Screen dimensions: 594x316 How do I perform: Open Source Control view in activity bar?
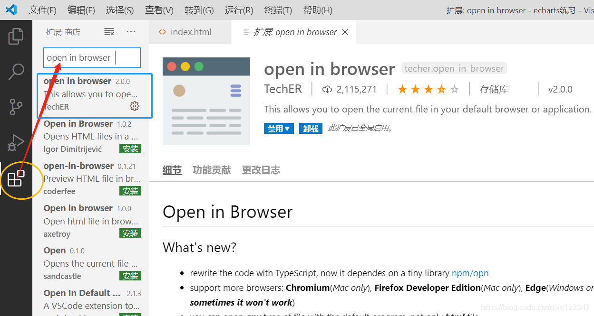(x=16, y=107)
